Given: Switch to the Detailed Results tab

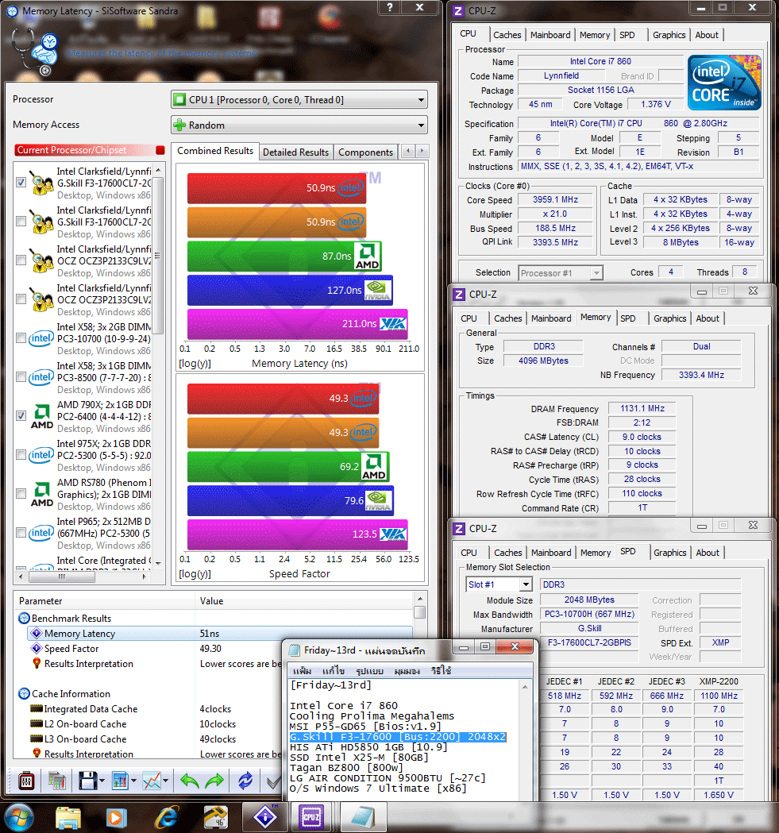Looking at the screenshot, I should [x=295, y=152].
